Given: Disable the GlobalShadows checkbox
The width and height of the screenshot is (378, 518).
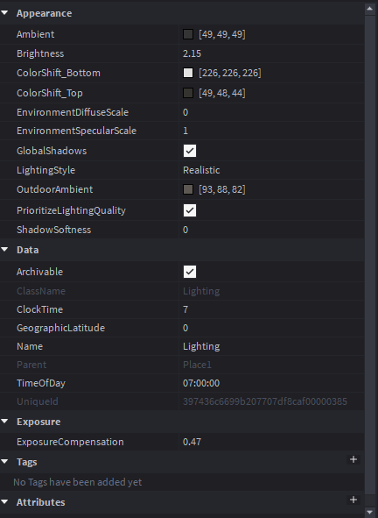Looking at the screenshot, I should click(190, 151).
